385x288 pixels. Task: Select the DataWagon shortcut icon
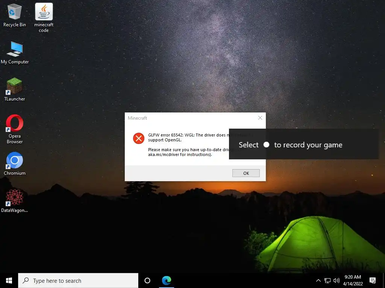pyautogui.click(x=15, y=201)
